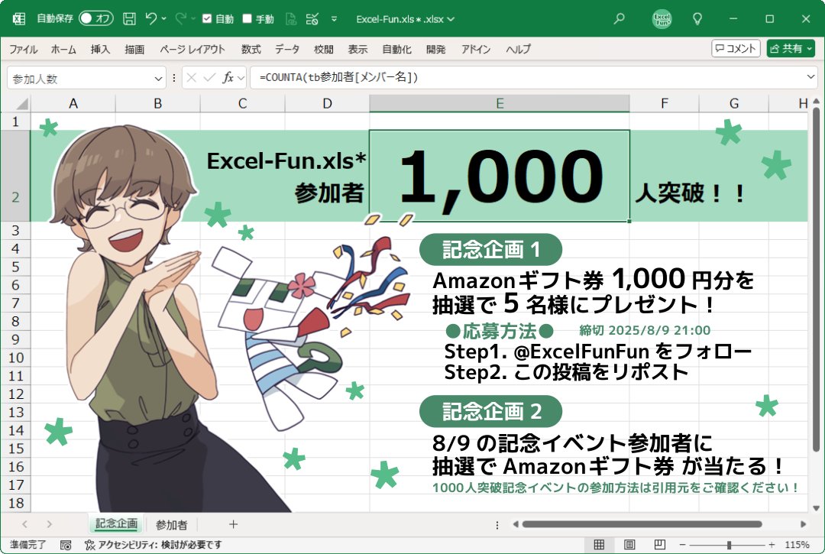This screenshot has width=825, height=554.
Task: Add a new sheet with plus icon
Action: pos(233,524)
